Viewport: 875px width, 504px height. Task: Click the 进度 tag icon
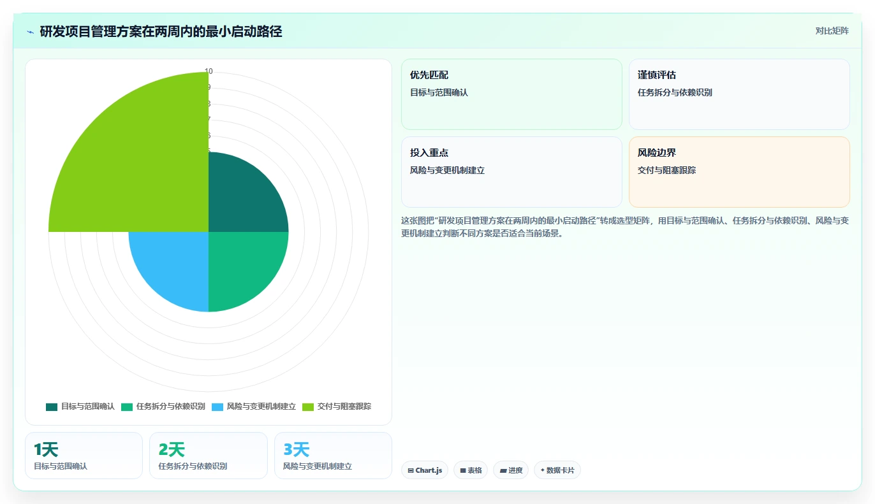click(x=503, y=470)
